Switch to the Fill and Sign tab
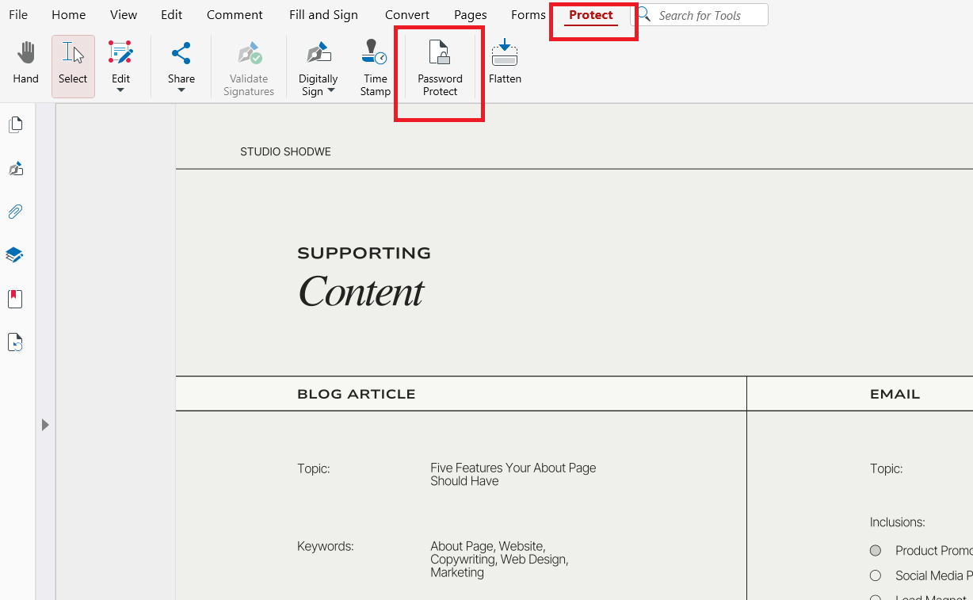The width and height of the screenshot is (973, 600). (x=323, y=15)
